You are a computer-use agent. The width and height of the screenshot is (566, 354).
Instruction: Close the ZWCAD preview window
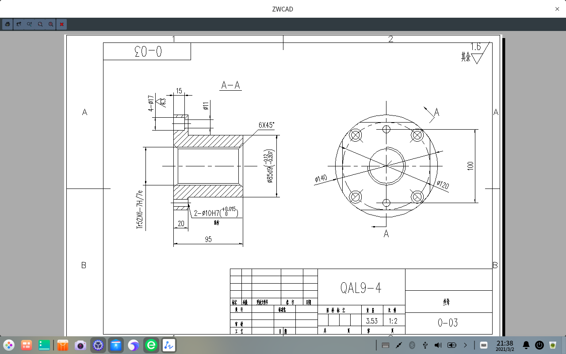(557, 9)
